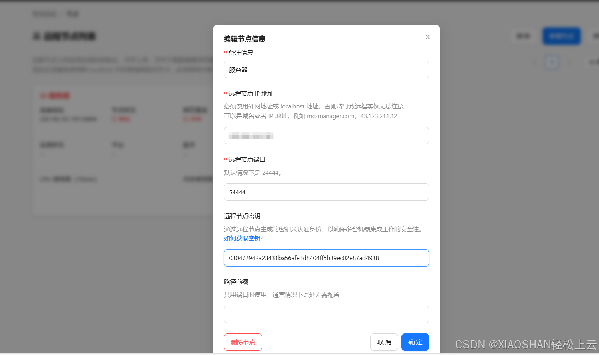Click the 远程节点密钥 label
The width and height of the screenshot is (599, 355).
[x=242, y=216]
